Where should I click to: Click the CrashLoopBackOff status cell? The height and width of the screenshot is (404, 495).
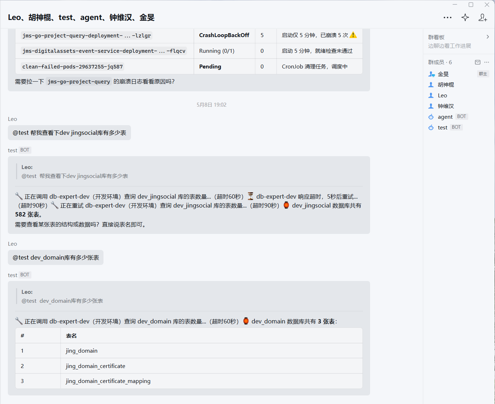224,35
